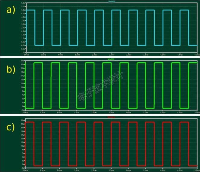This screenshot has width=200, height=172.
Task: Click the 0.5ms time mark under plot a
Action: (43, 55)
